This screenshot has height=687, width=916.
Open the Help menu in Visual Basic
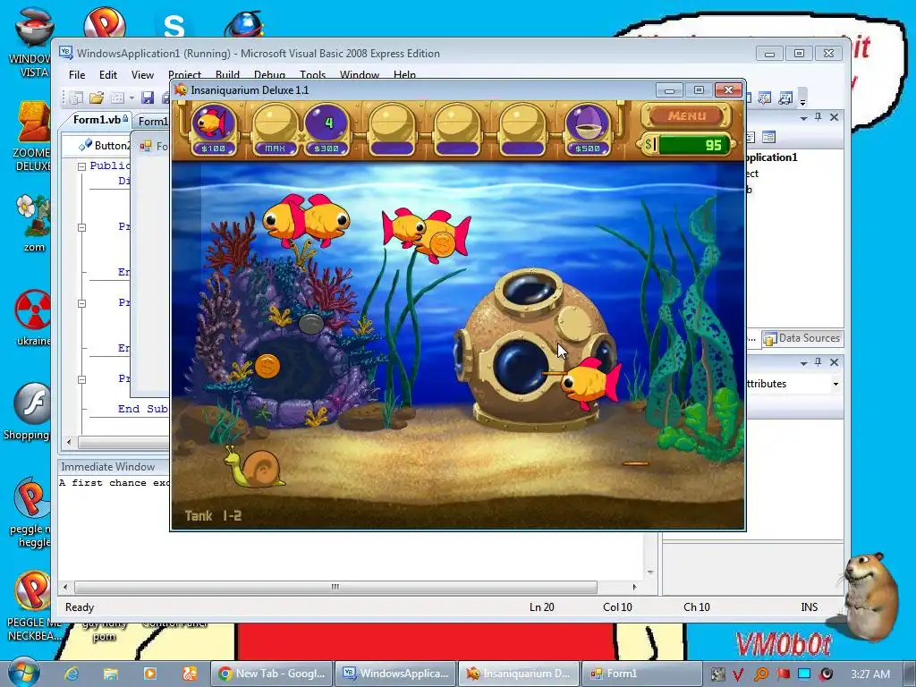pyautogui.click(x=404, y=75)
